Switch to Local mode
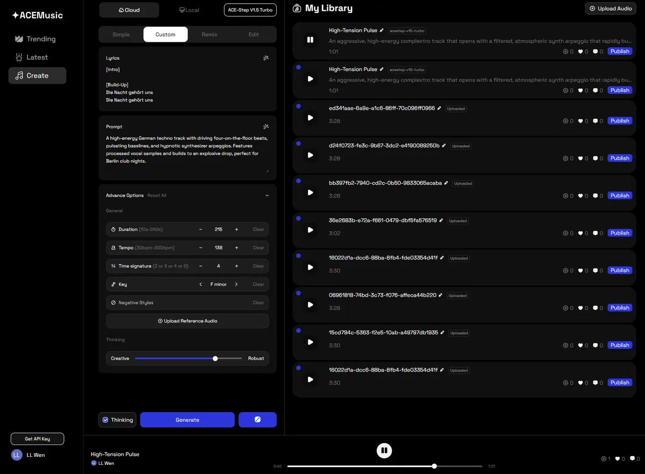Image resolution: width=645 pixels, height=474 pixels. tap(189, 10)
